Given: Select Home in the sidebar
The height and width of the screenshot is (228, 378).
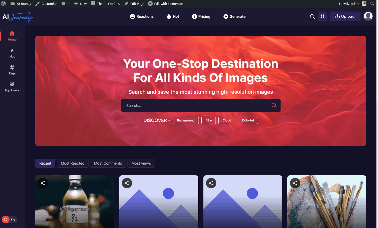Looking at the screenshot, I should coord(12,36).
